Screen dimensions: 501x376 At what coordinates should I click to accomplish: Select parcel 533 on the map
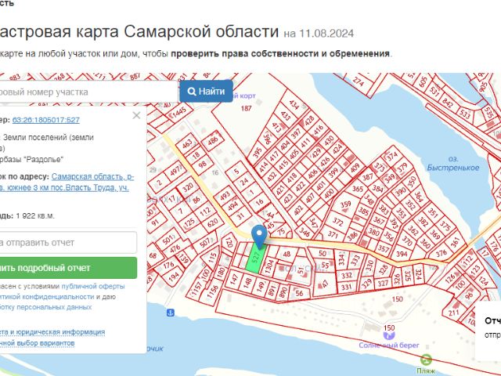pos(465,114)
